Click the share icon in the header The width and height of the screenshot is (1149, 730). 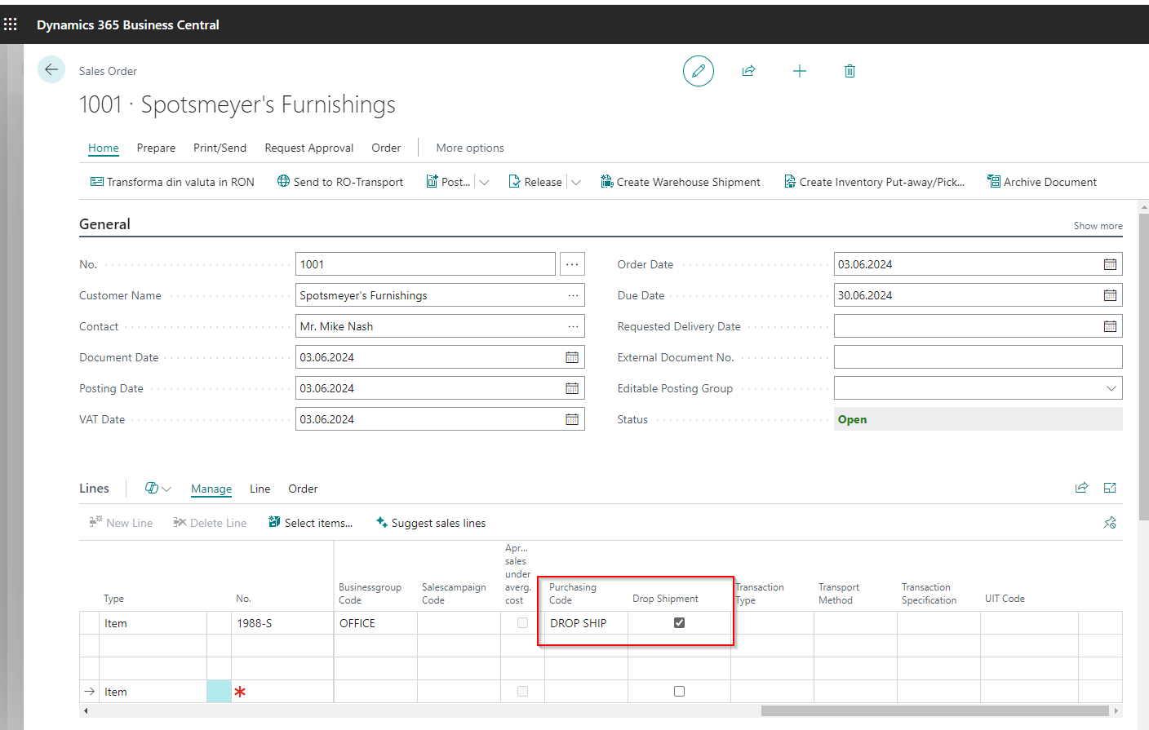748,71
